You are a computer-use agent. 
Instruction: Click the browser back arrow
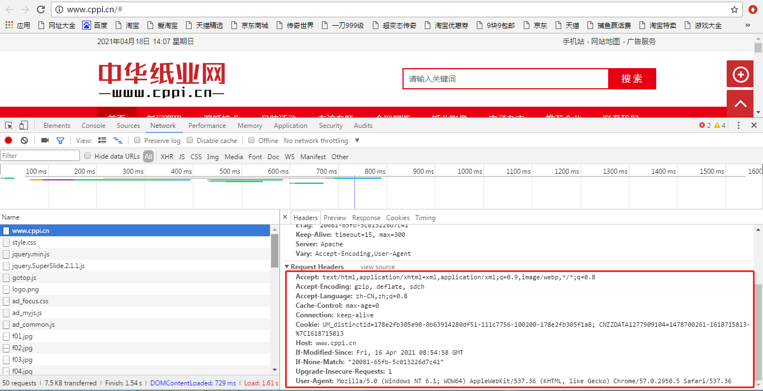coord(10,9)
